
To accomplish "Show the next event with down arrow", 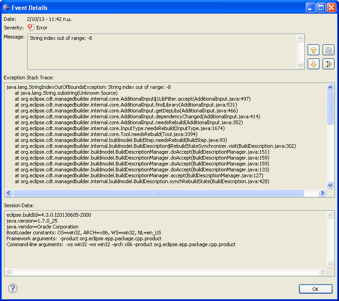I will click(313, 64).
